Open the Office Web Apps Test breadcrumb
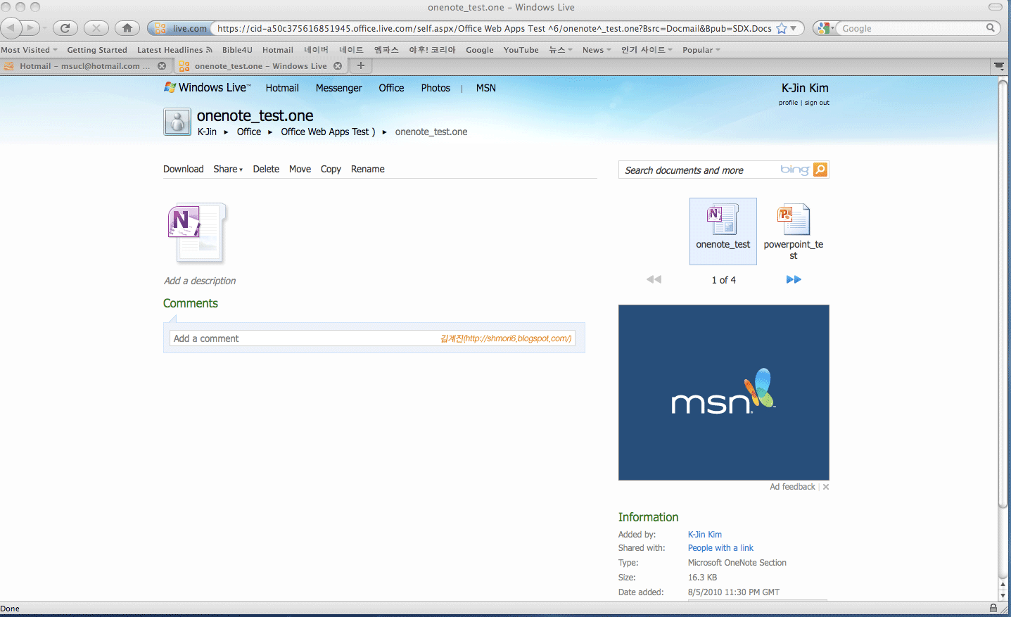 (328, 132)
